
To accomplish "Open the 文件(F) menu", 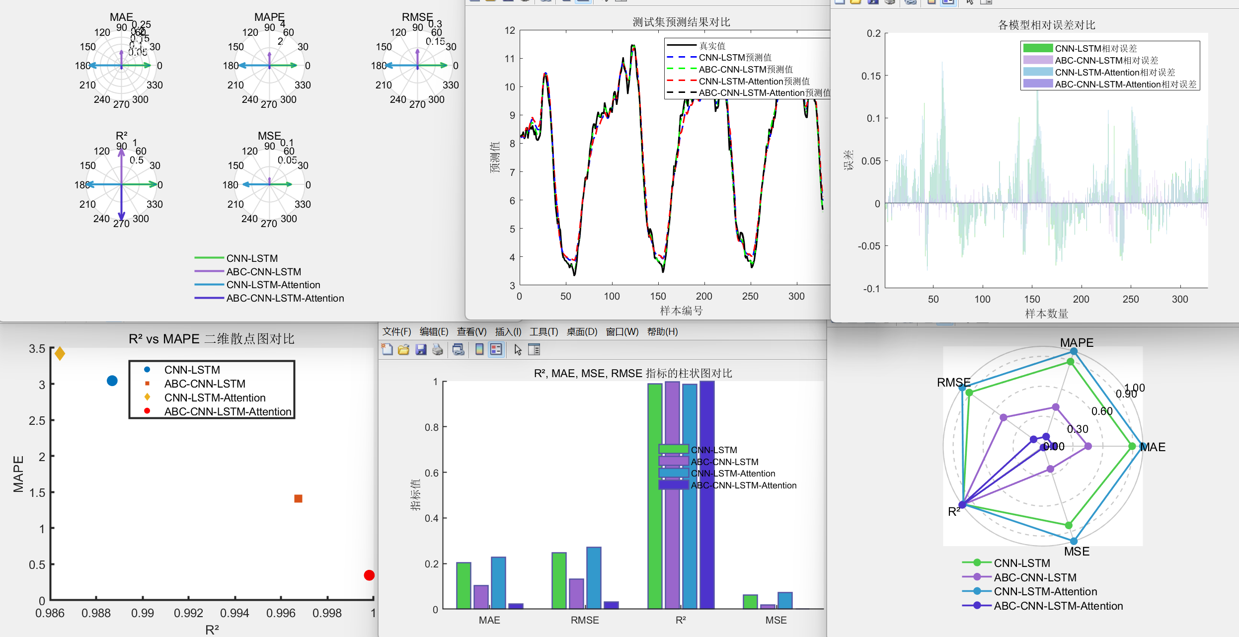I will (396, 331).
